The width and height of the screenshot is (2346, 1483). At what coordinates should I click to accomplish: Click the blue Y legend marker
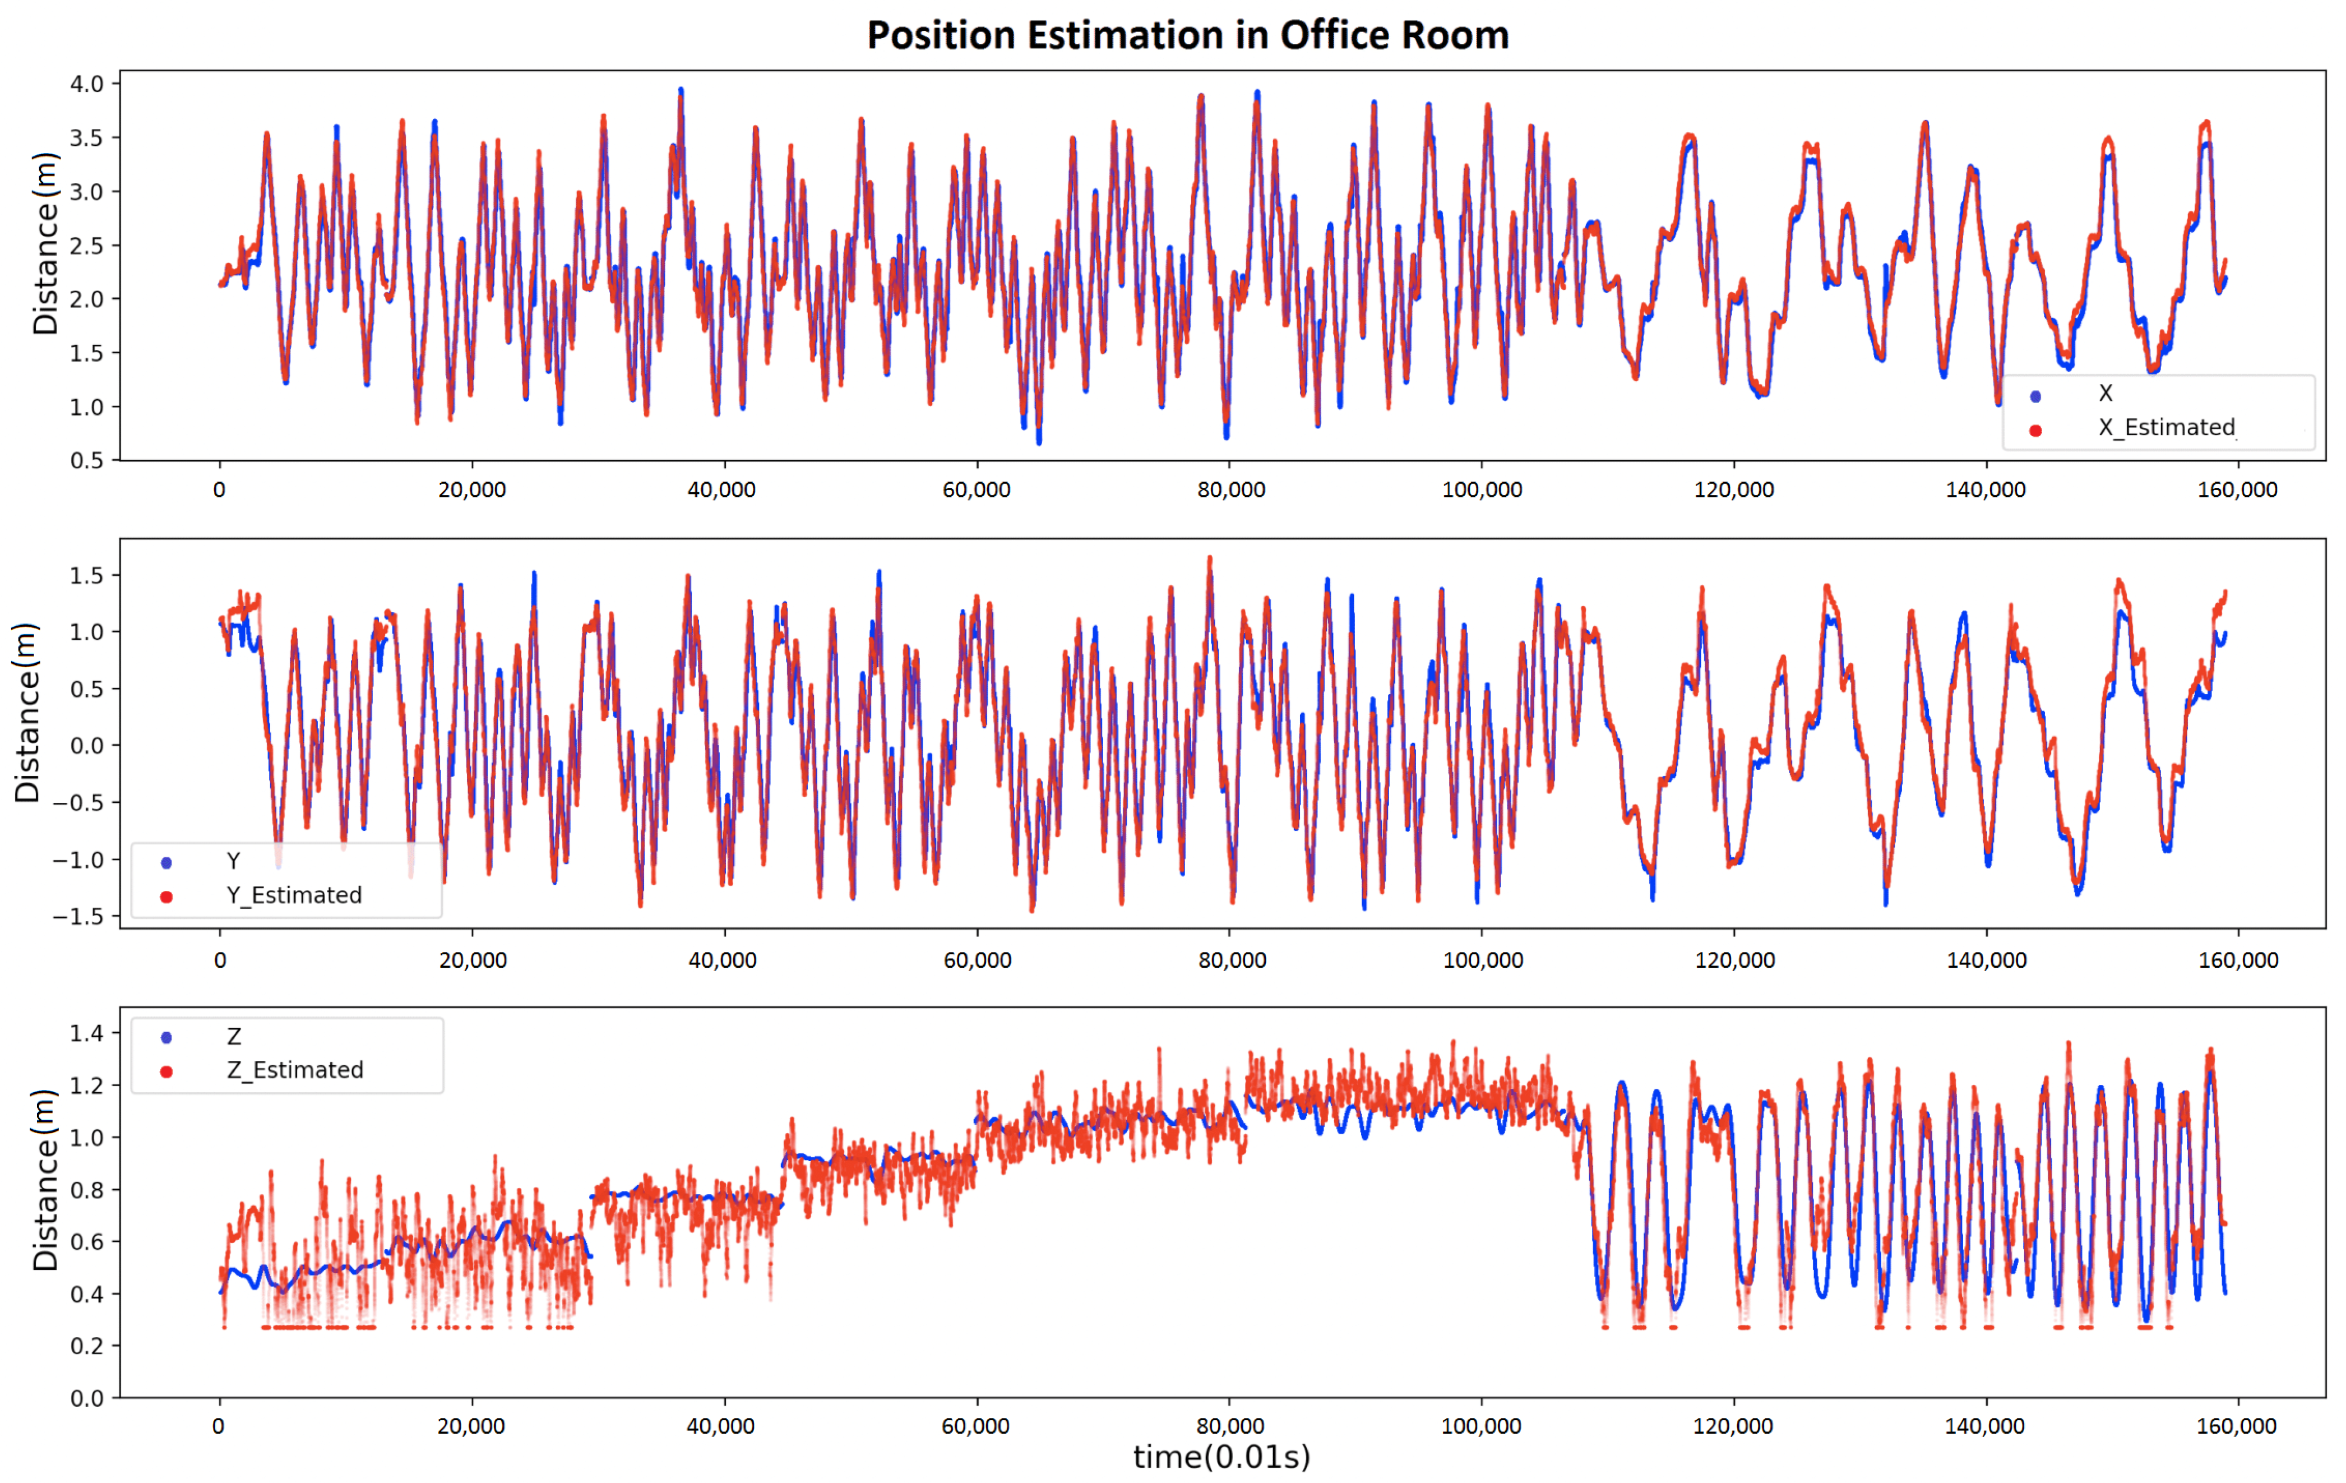pos(166,862)
